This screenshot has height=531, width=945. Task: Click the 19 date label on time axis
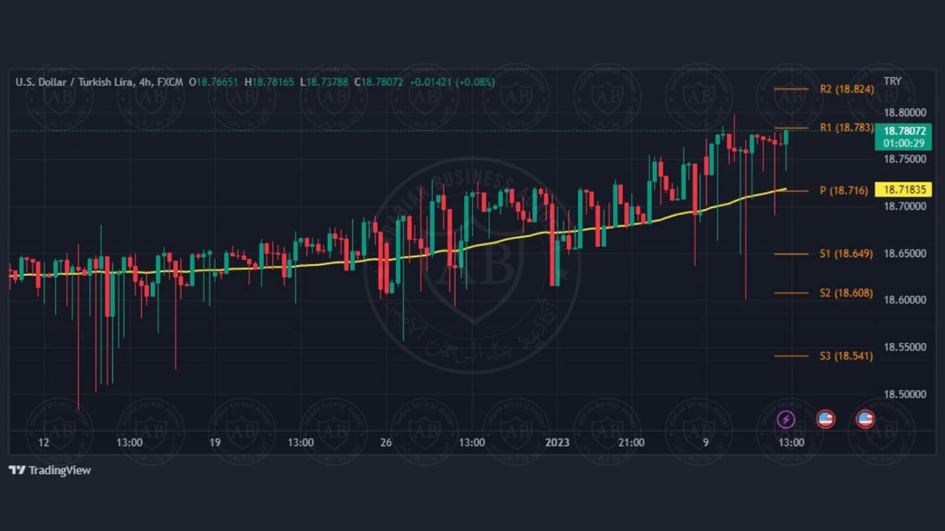pyautogui.click(x=215, y=442)
